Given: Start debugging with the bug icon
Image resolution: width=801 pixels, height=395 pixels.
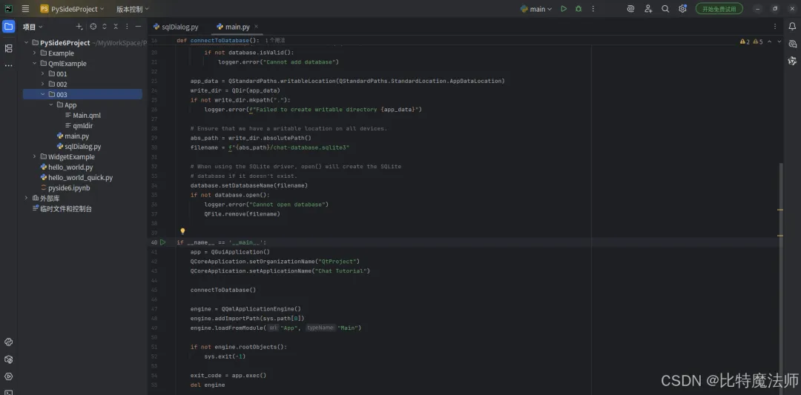Looking at the screenshot, I should point(578,9).
